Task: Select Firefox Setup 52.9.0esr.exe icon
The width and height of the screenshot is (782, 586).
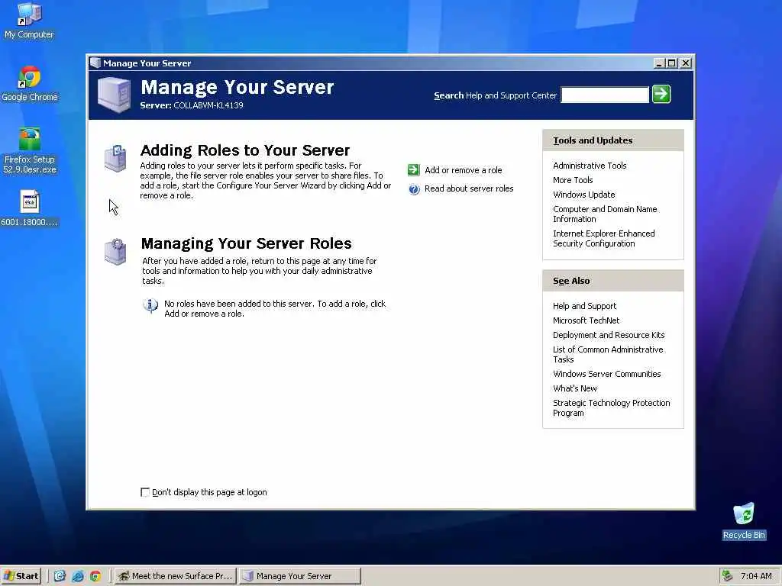Action: [x=30, y=151]
